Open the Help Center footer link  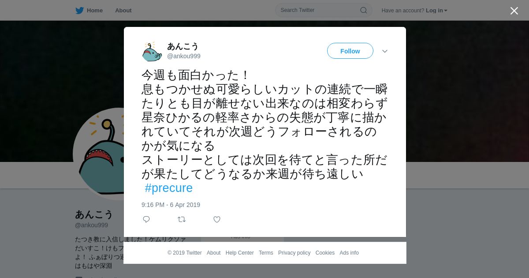coord(239,253)
